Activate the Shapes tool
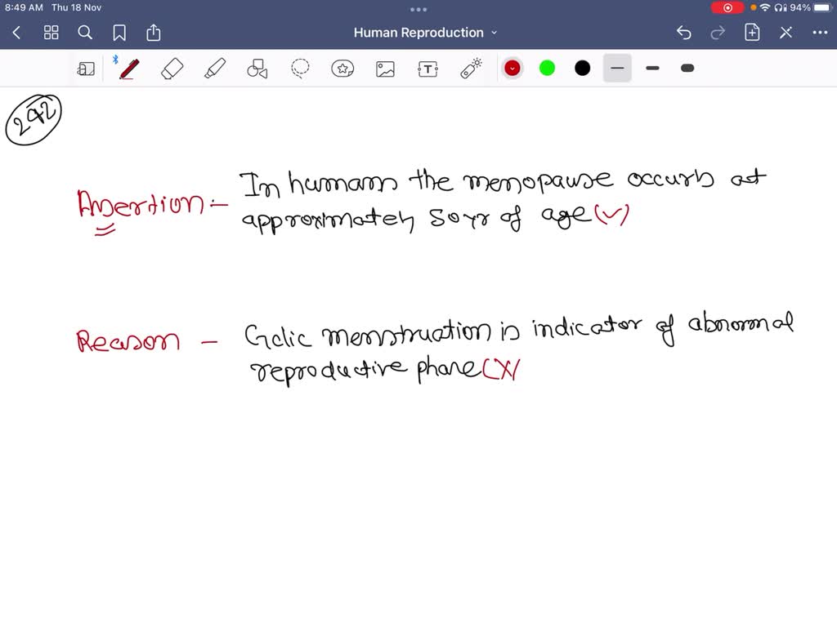This screenshot has height=627, width=837. pyautogui.click(x=257, y=69)
